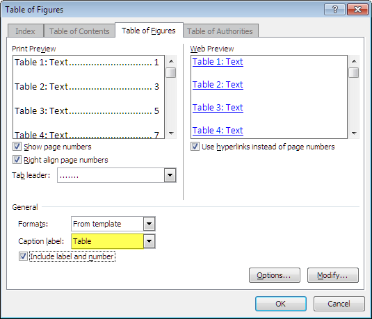Open the Tab leader dropdown
Screen dimensions: 372x319
coord(170,175)
